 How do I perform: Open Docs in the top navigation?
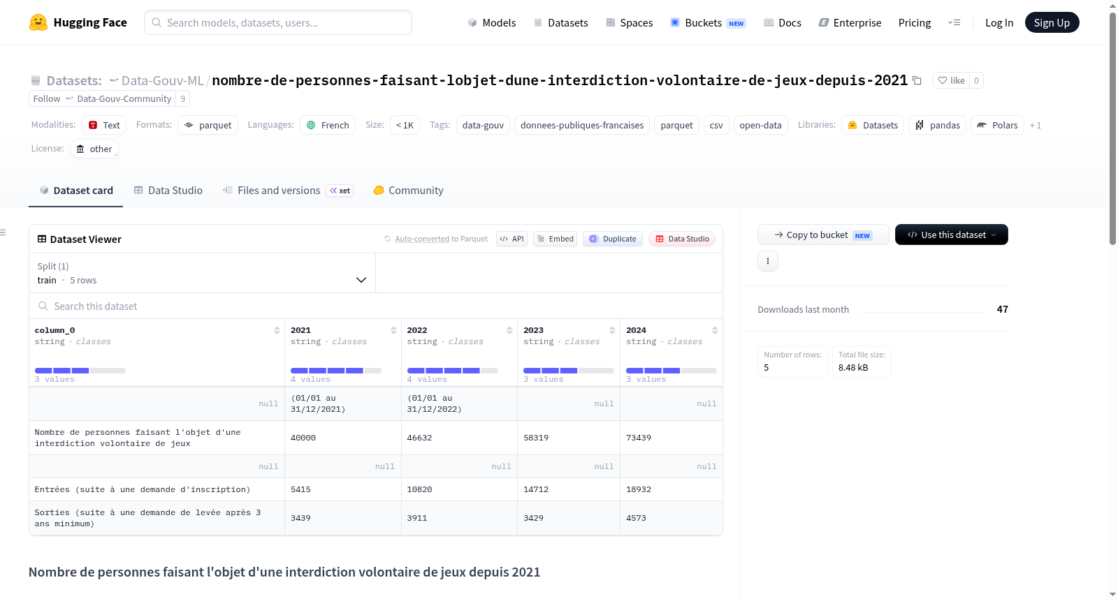click(x=782, y=22)
